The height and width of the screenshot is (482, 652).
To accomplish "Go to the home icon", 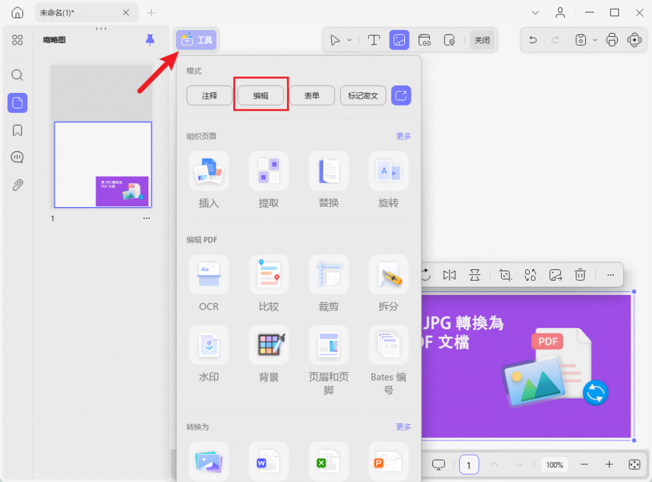I will point(17,13).
